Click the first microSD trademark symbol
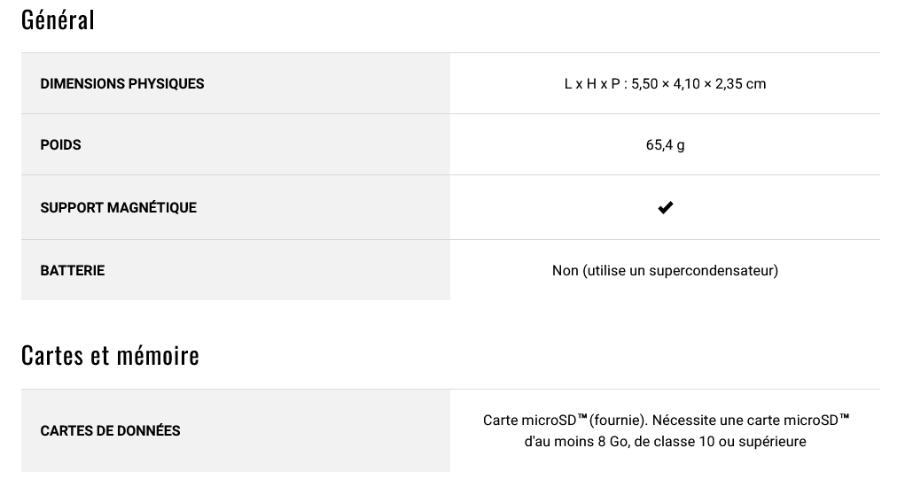The image size is (905, 479). point(581,417)
